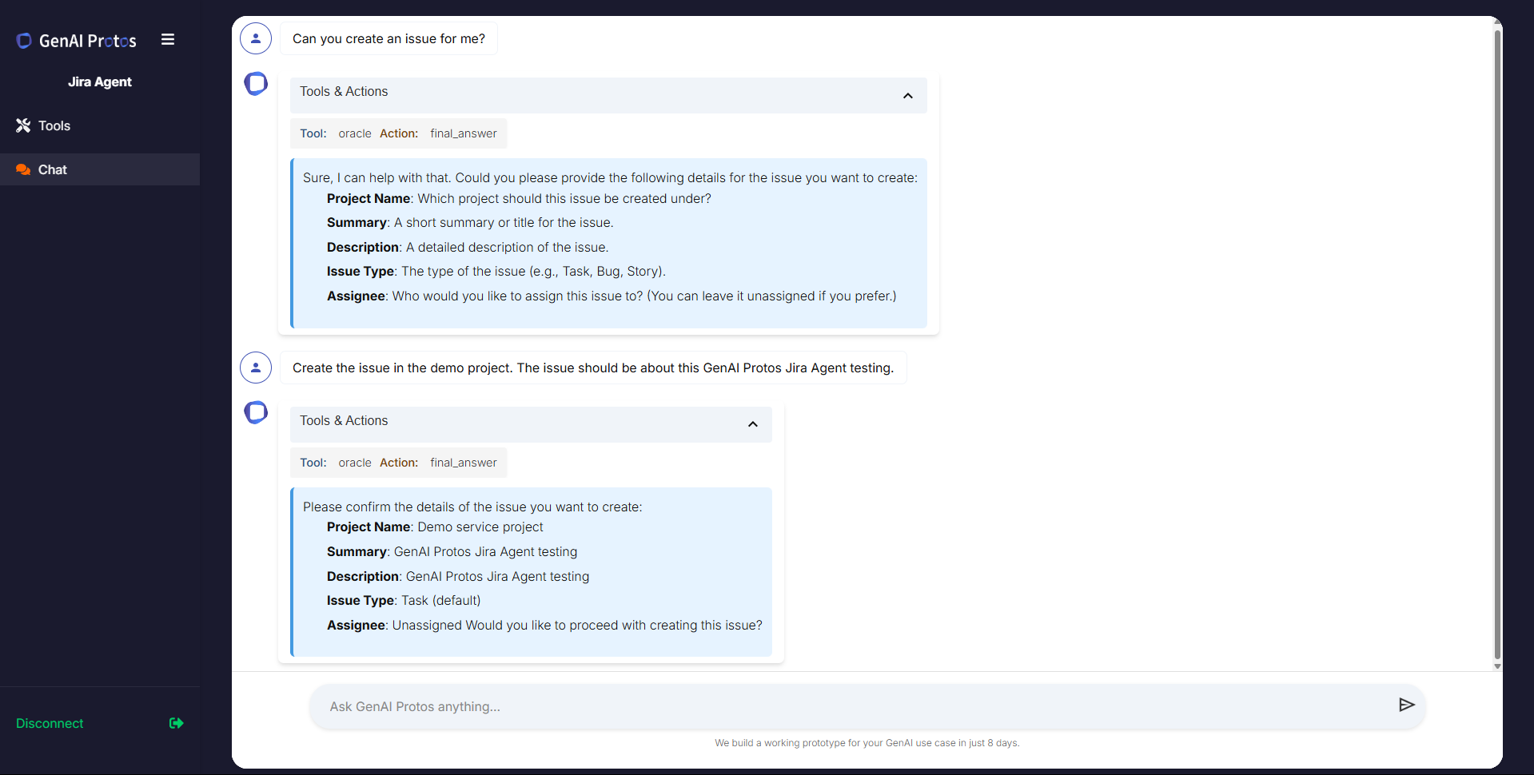The height and width of the screenshot is (775, 1534).
Task: Click the Jira Agent heading
Action: [x=100, y=81]
